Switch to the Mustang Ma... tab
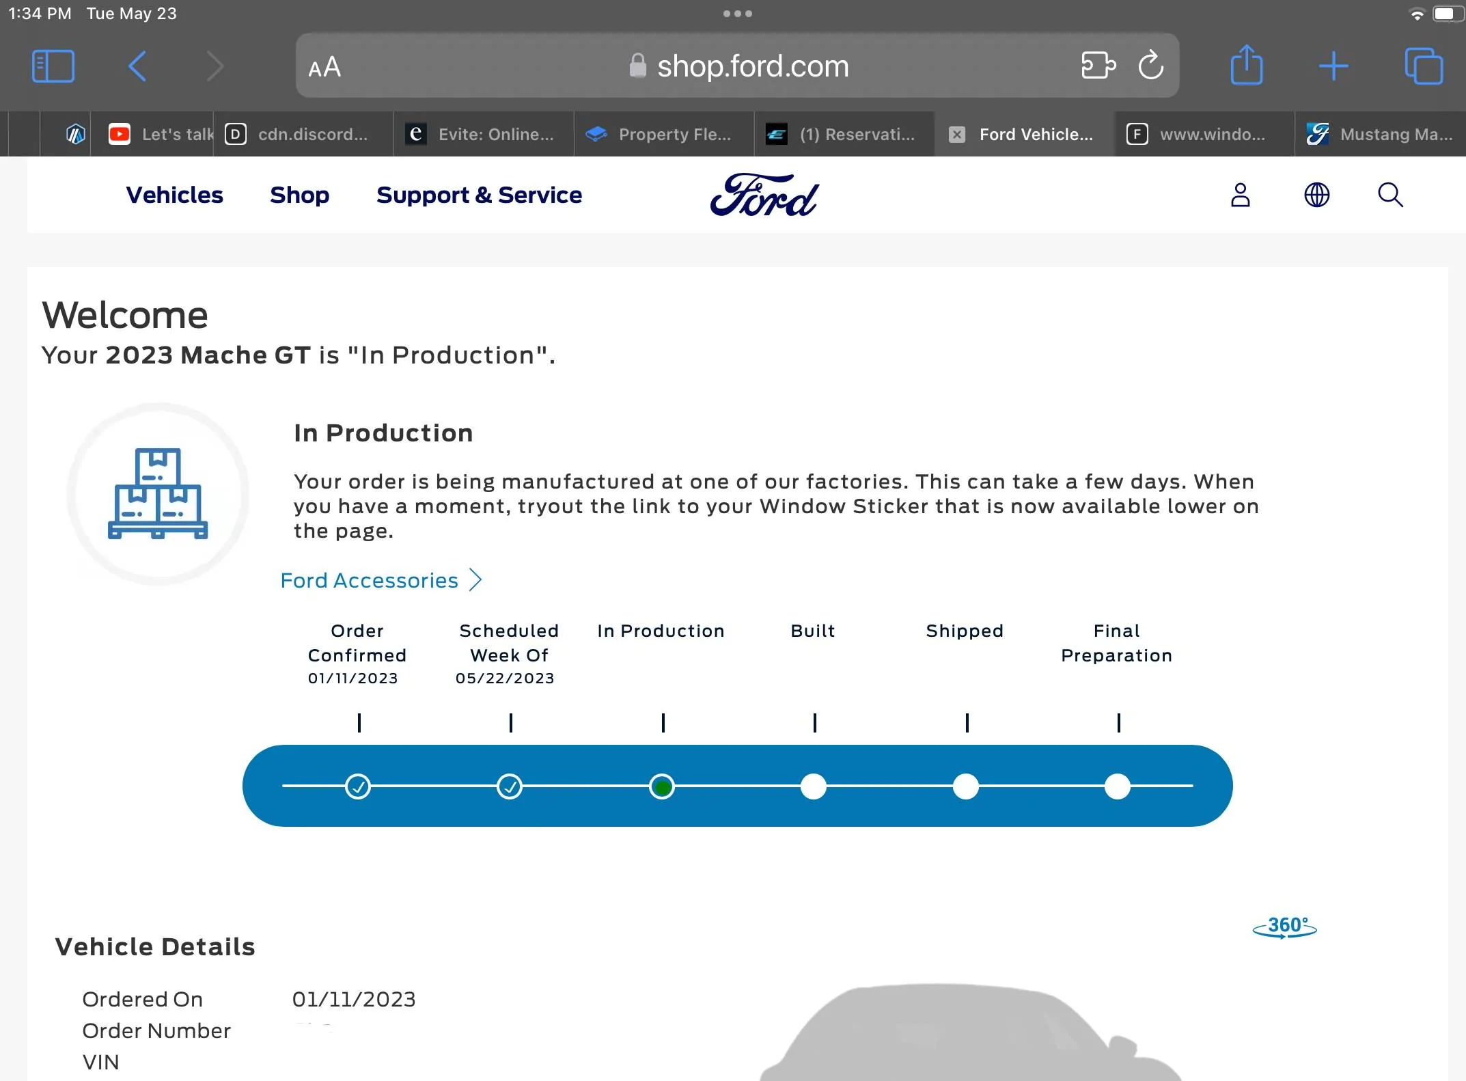 tap(1381, 134)
